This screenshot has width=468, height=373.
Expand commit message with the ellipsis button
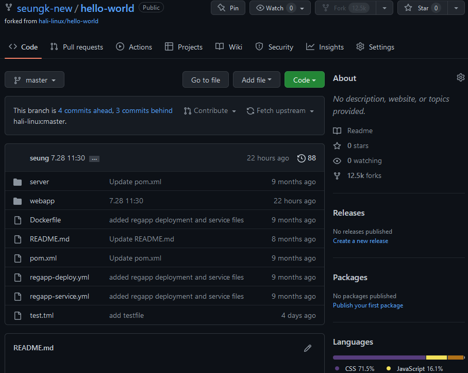click(x=94, y=159)
